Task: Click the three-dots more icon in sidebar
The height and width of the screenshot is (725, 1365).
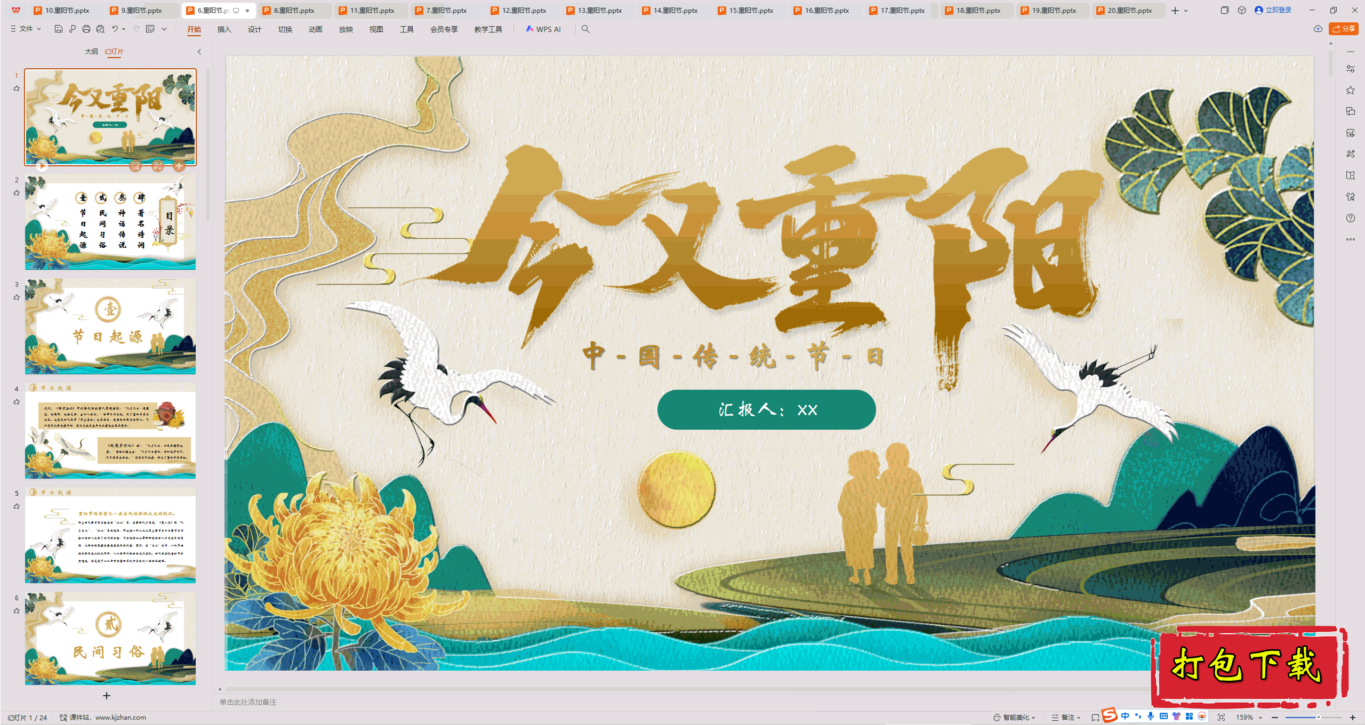Action: coord(1350,239)
